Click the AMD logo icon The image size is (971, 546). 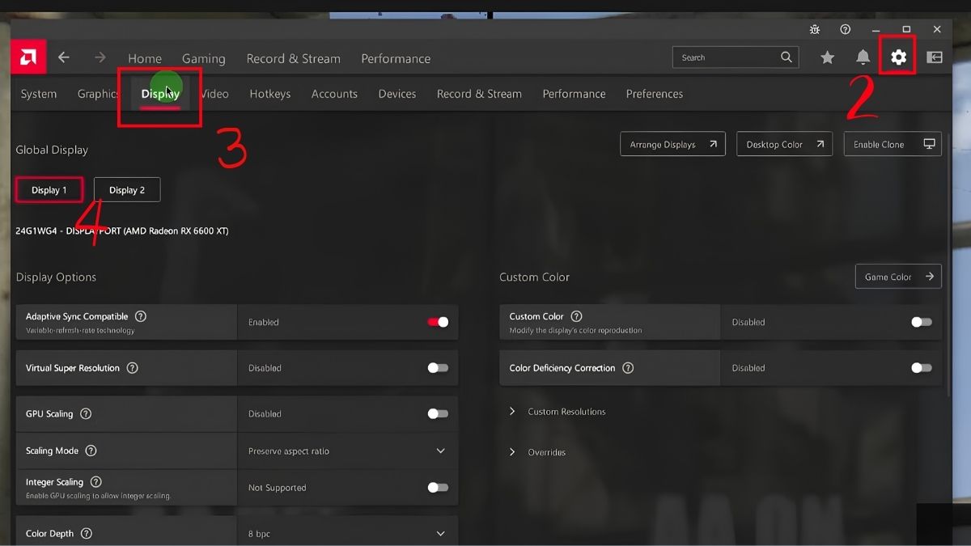pyautogui.click(x=28, y=57)
